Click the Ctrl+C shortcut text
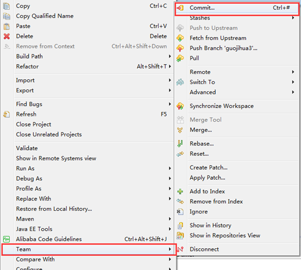The image size is (301, 270). point(158,6)
